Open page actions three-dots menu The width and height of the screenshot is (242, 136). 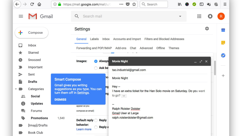(121, 4)
